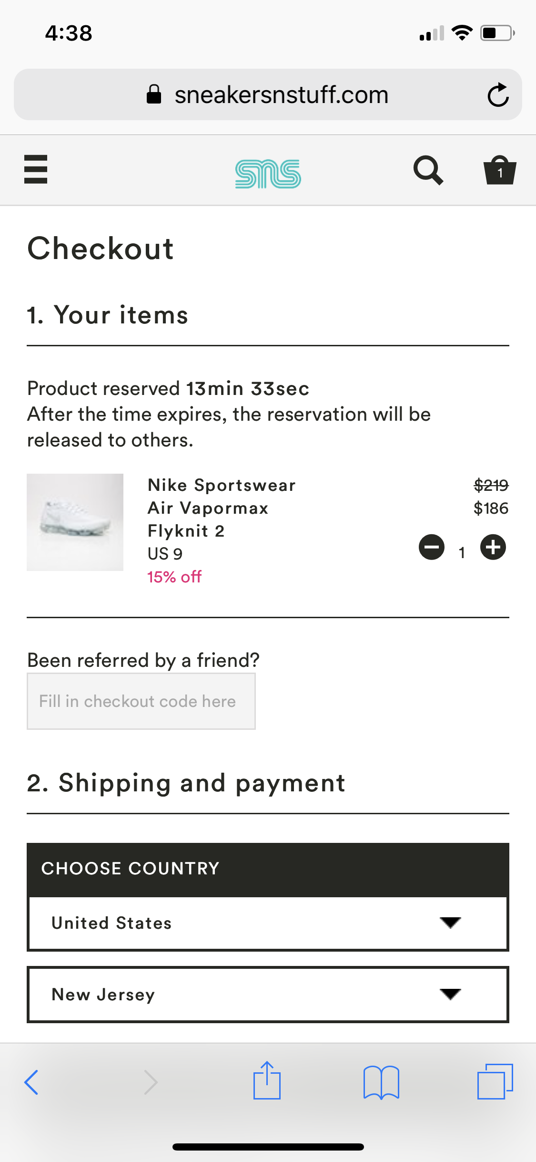
Task: Tap the Nike Sportswear Air Vapormax product name
Action: point(222,508)
